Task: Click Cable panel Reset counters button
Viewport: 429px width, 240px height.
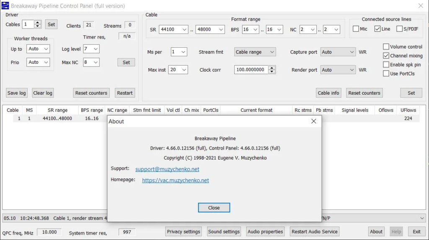Action: pos(364,93)
